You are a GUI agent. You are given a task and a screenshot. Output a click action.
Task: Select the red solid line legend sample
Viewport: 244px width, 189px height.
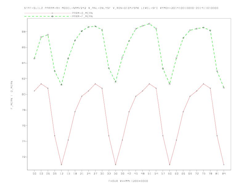point(48,13)
